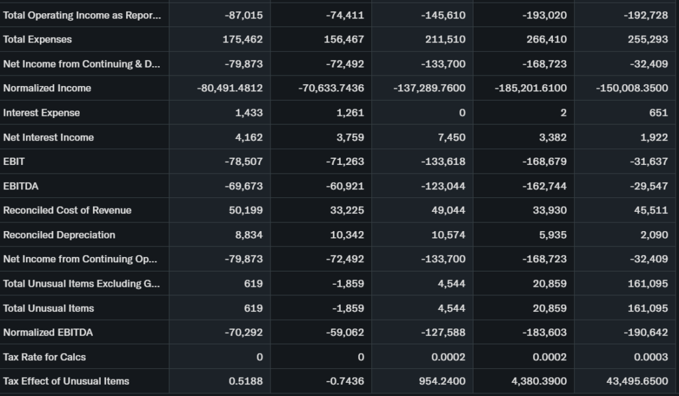Select the Net Interest Income row label
The image size is (679, 396).
pyautogui.click(x=48, y=137)
